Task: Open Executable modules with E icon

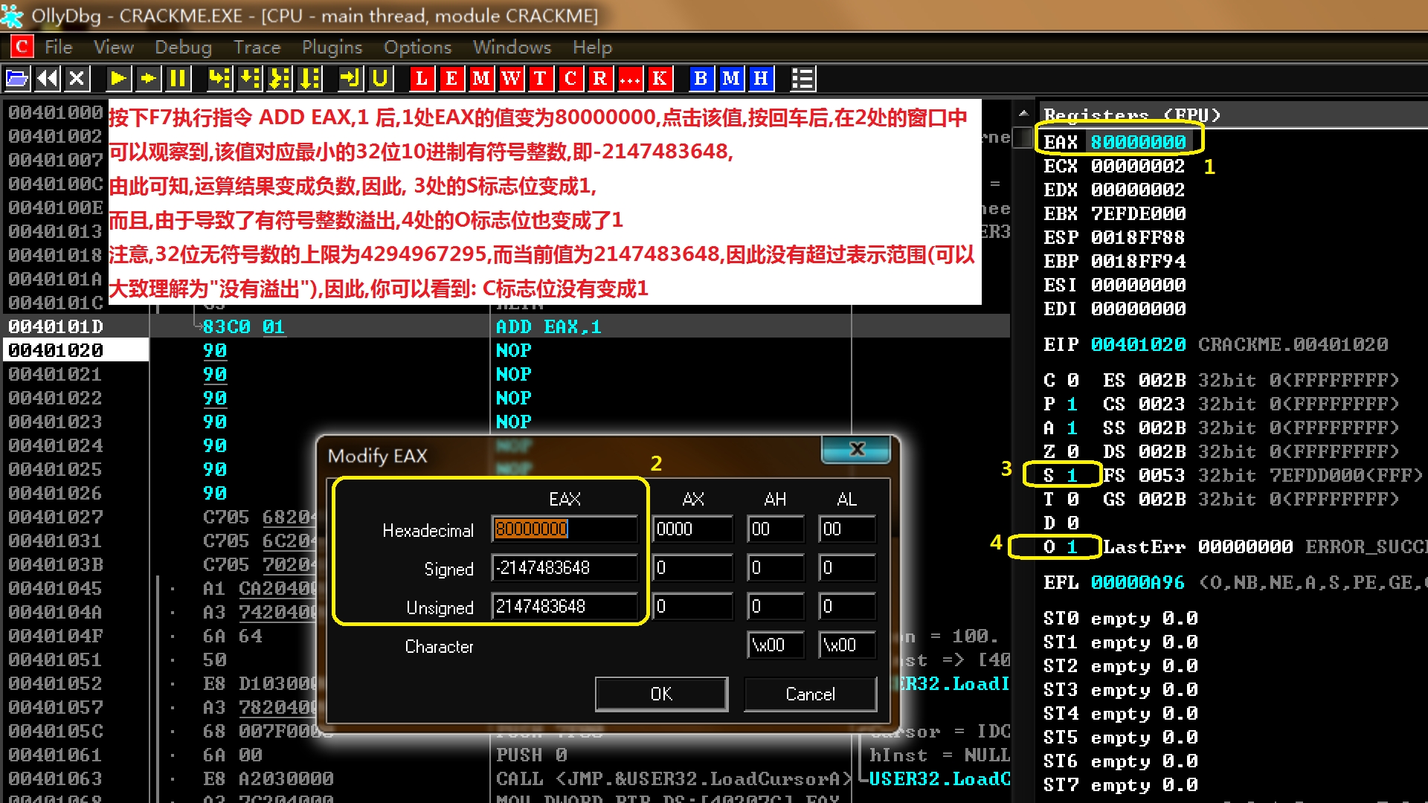Action: point(451,78)
